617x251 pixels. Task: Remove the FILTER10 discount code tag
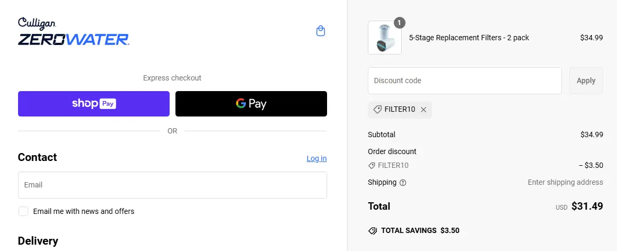[x=424, y=110]
